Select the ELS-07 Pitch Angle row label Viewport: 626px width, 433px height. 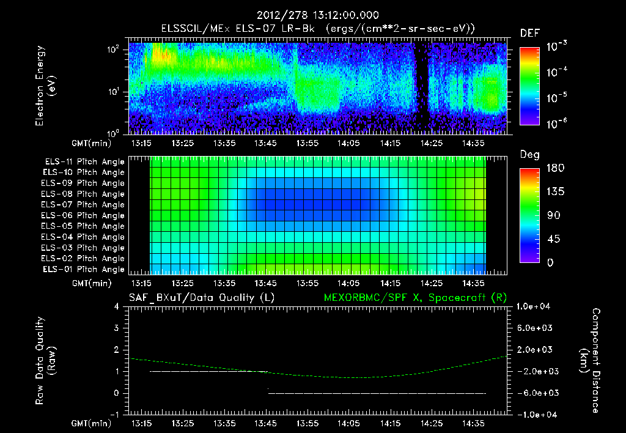[x=83, y=205]
